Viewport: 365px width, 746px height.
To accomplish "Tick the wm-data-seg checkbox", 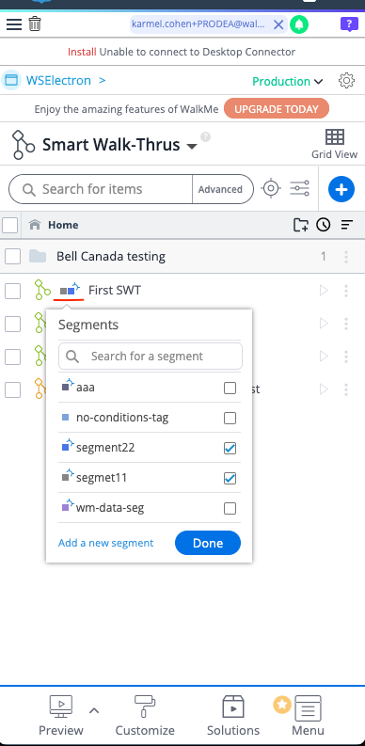I will click(230, 509).
